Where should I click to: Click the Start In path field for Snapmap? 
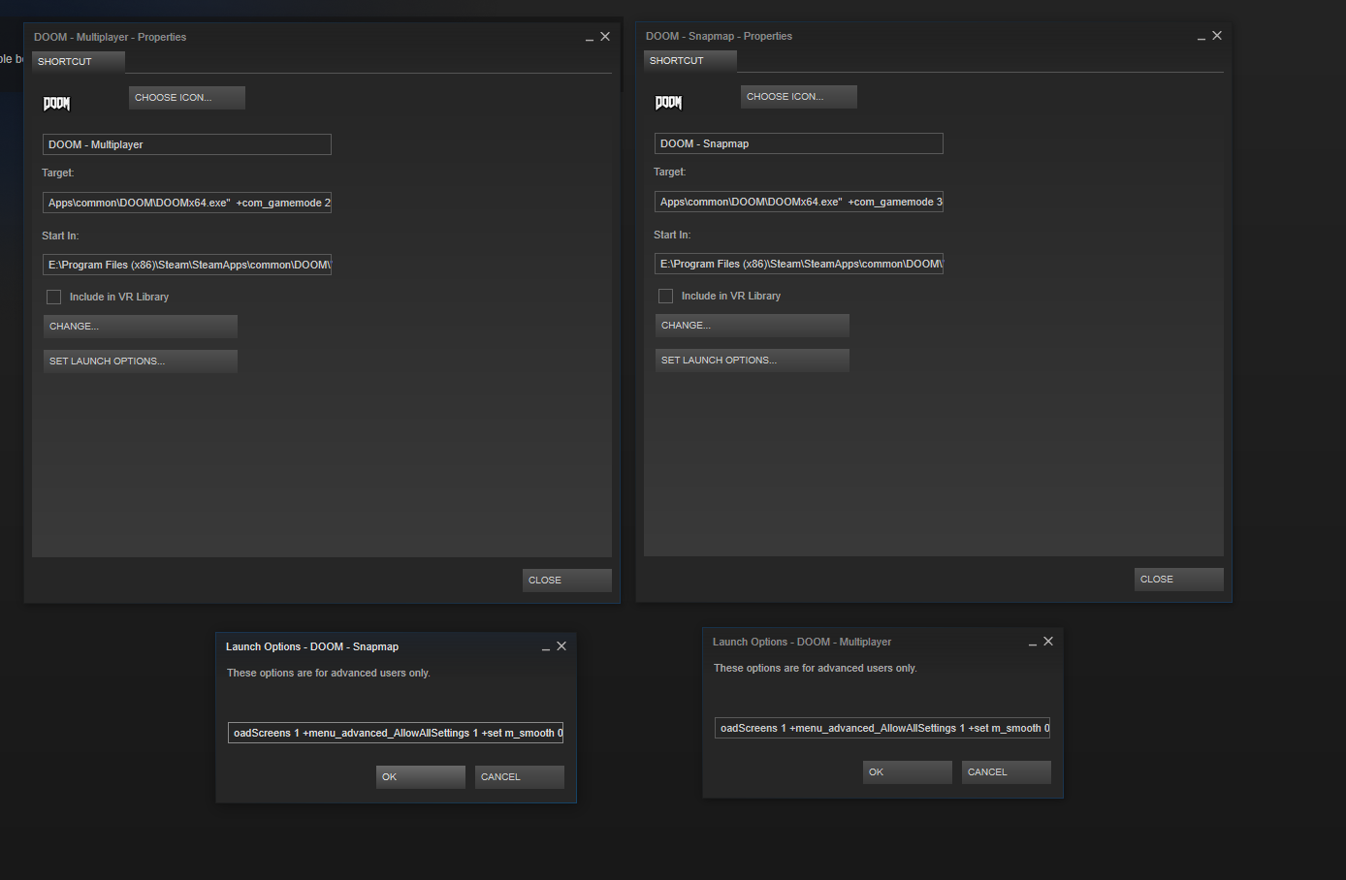[799, 264]
